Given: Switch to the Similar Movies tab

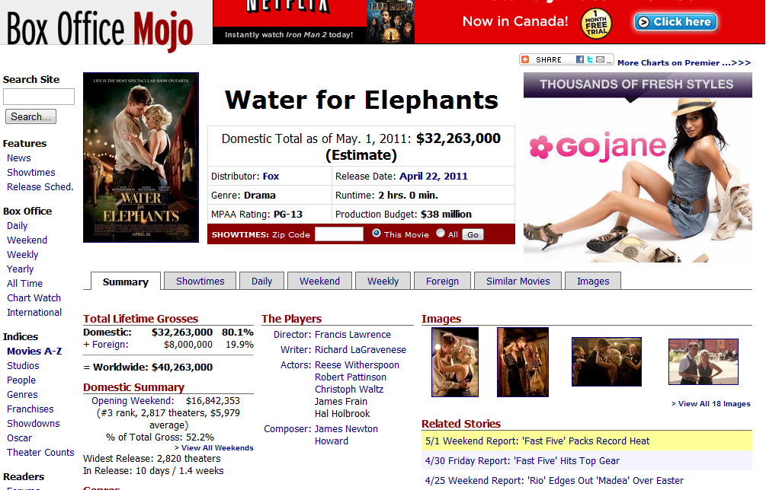Looking at the screenshot, I should 518,282.
